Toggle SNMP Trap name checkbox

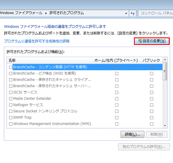click(10, 118)
